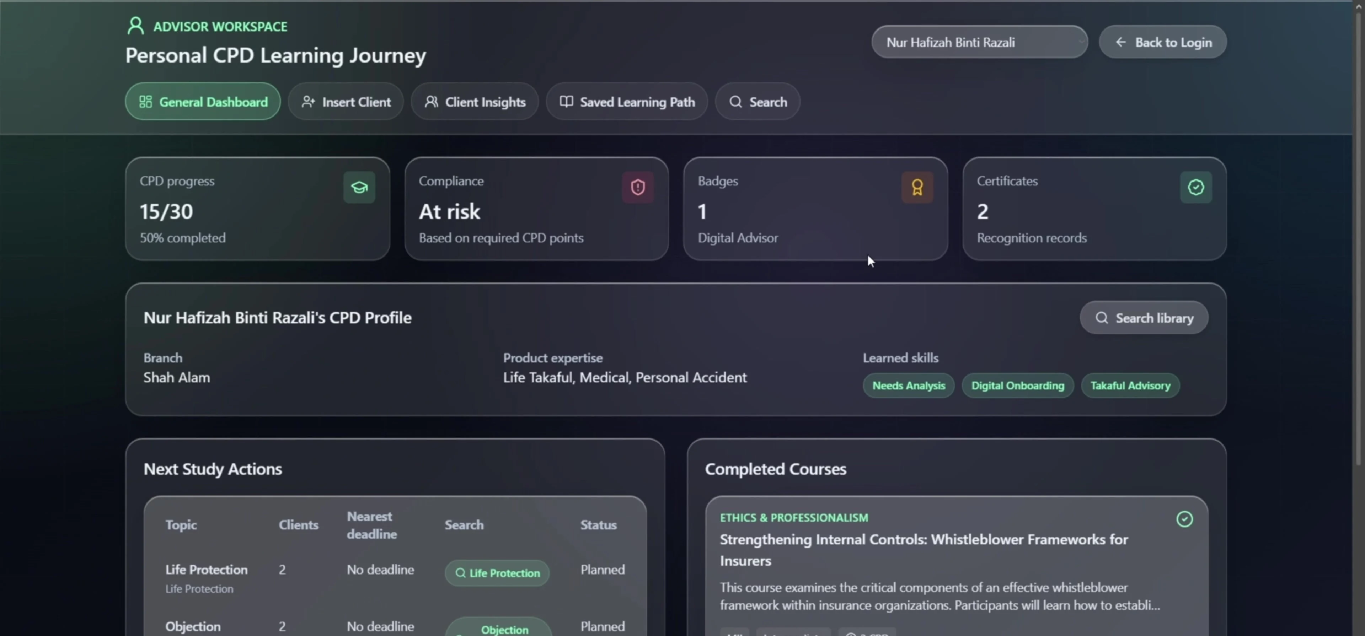Click the Objection topic row name
The image size is (1365, 636).
(x=192, y=626)
